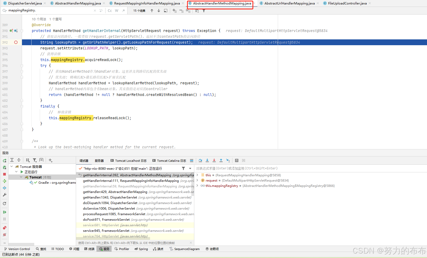
Task: Stop the running Tomcat server
Action: (5, 174)
